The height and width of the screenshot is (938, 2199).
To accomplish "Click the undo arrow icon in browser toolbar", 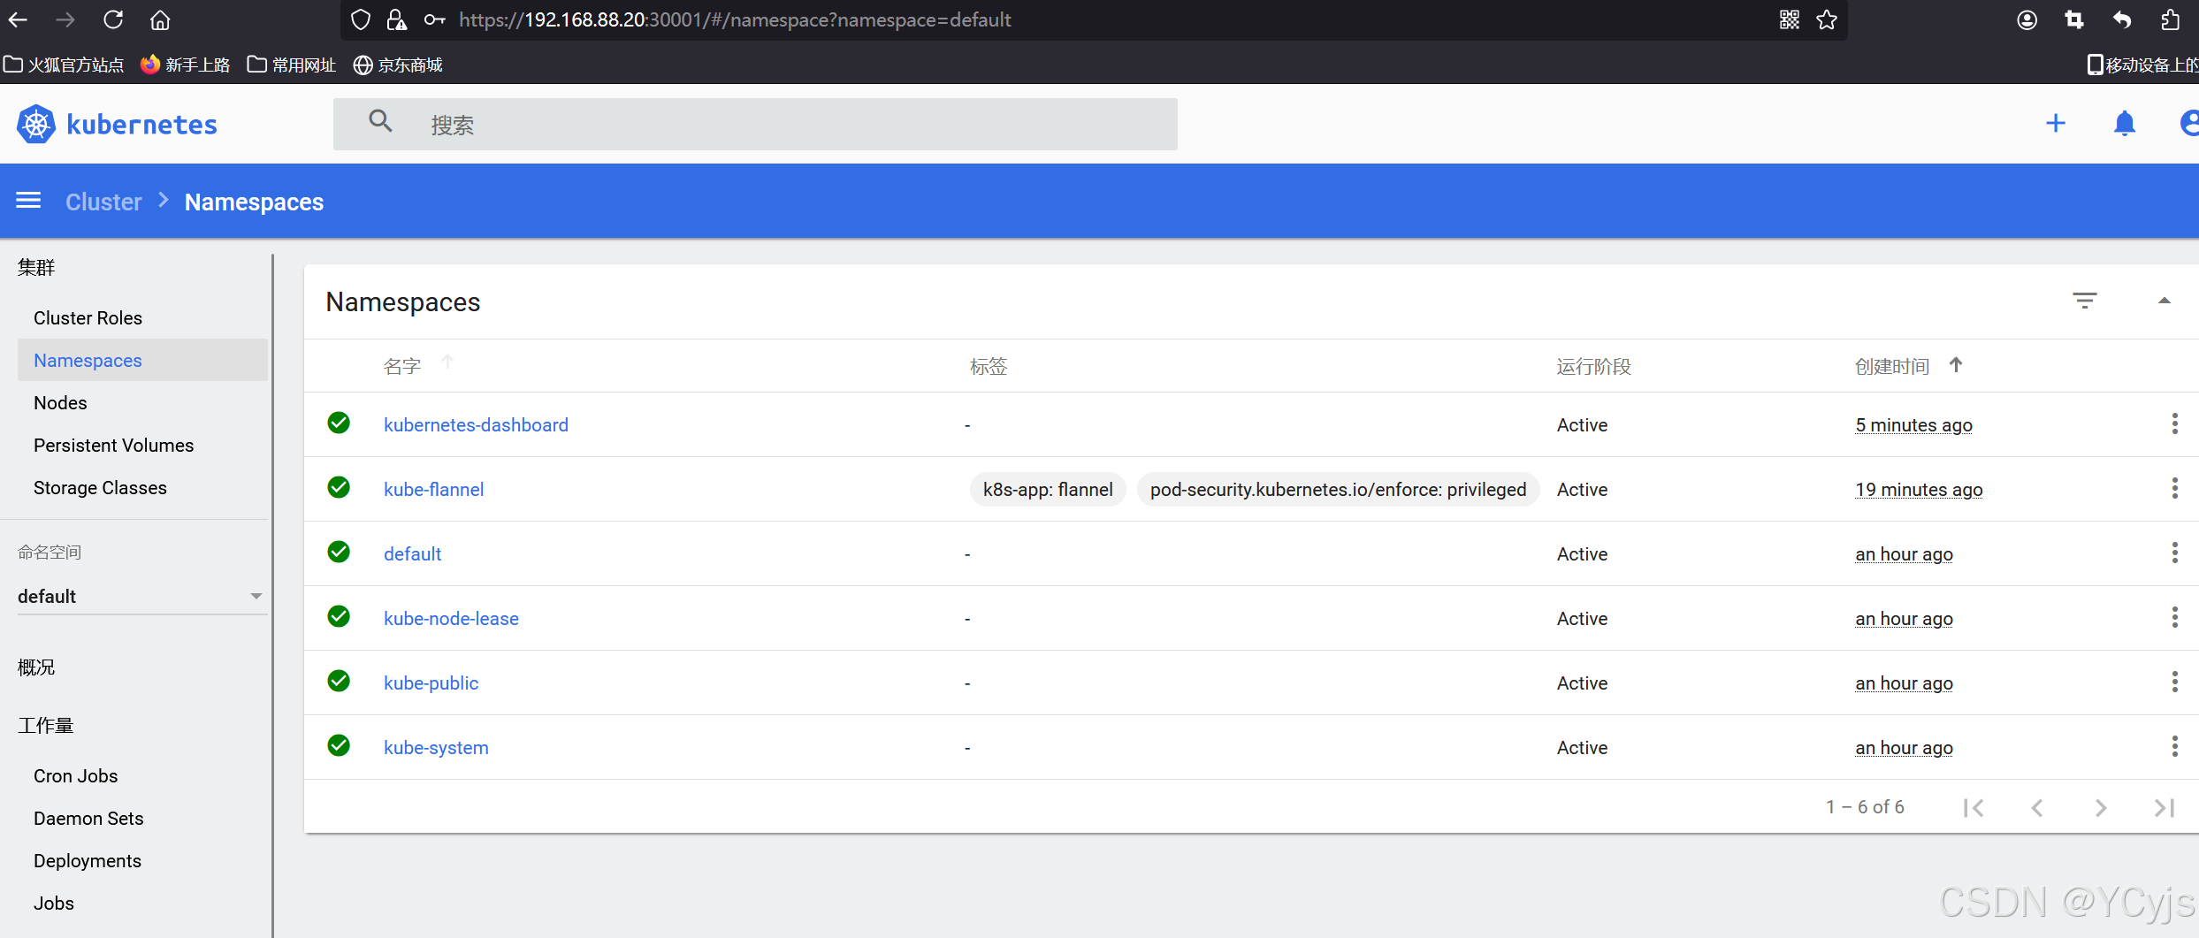I will point(2122,19).
